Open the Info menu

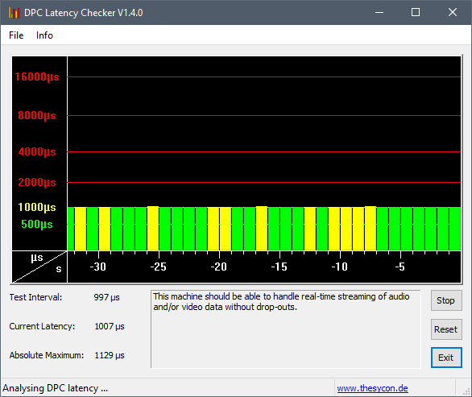[44, 35]
